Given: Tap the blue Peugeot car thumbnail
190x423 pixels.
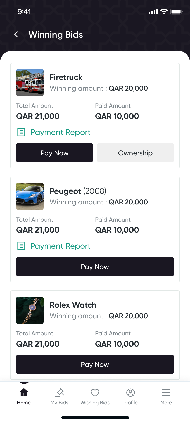Looking at the screenshot, I should (30, 196).
